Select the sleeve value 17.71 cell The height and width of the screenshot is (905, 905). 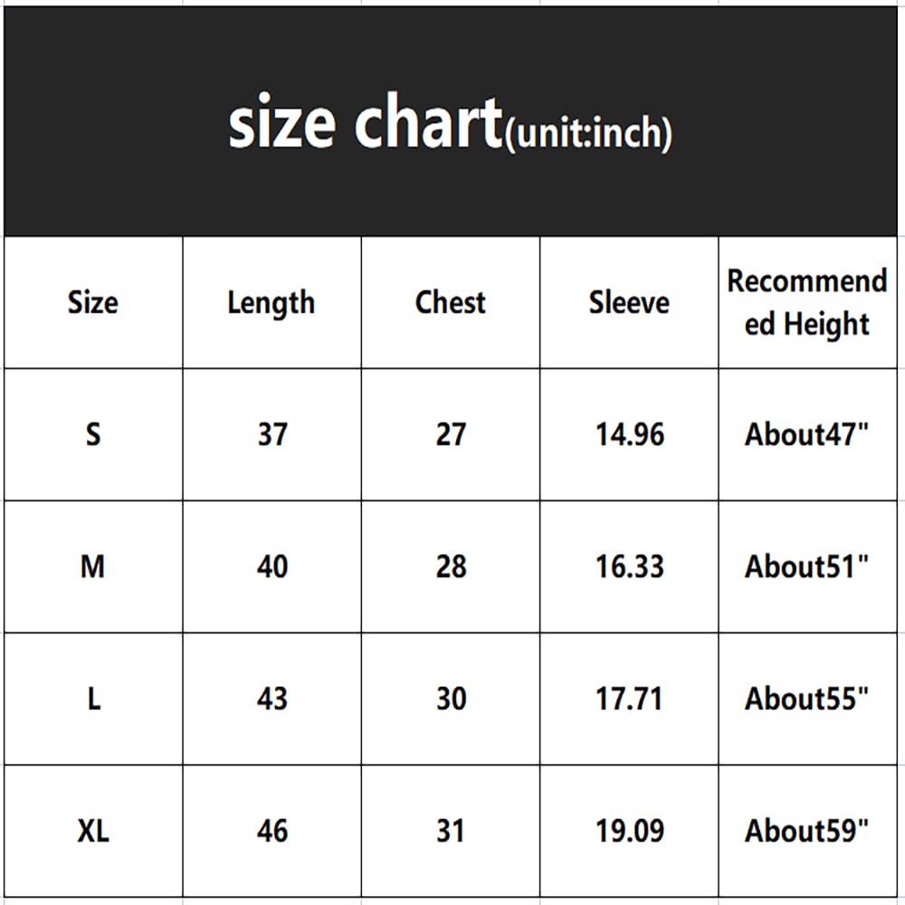(629, 699)
